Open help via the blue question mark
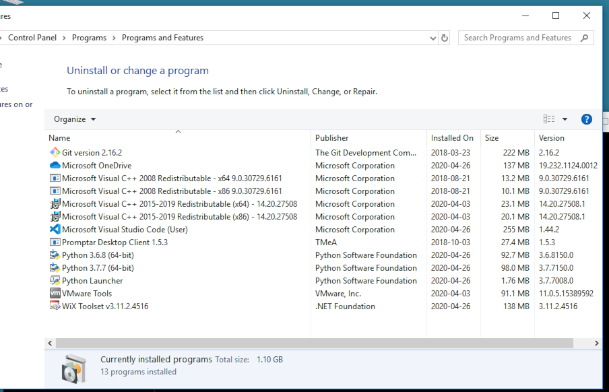Screen dimensions: 609x392 click(587, 119)
